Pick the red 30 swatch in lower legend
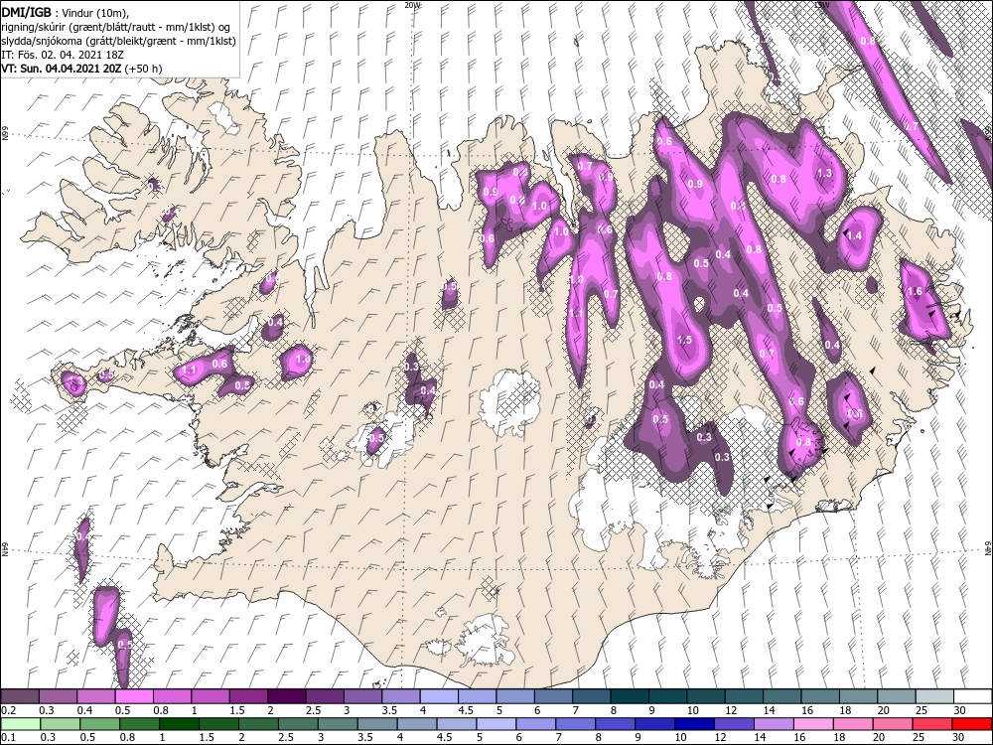The width and height of the screenshot is (993, 745). [x=972, y=724]
